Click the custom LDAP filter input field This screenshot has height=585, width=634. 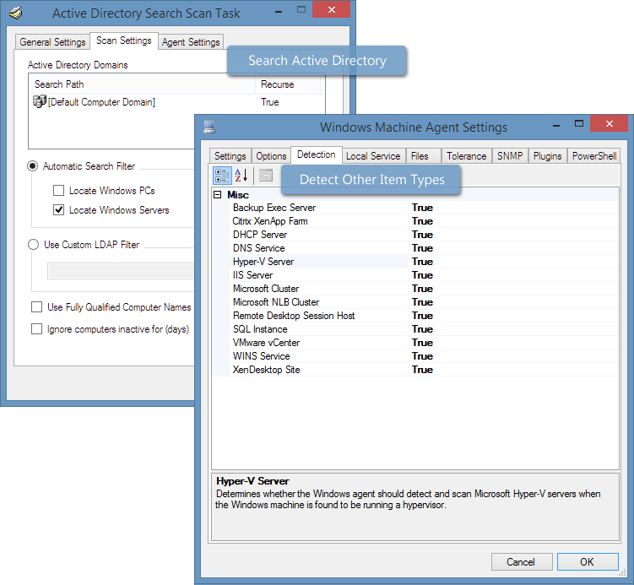click(x=122, y=271)
